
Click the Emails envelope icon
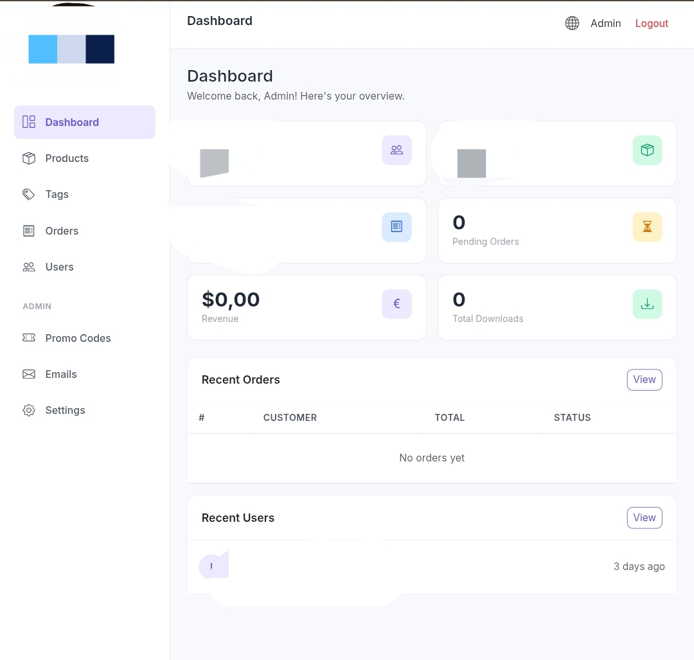[x=29, y=374]
